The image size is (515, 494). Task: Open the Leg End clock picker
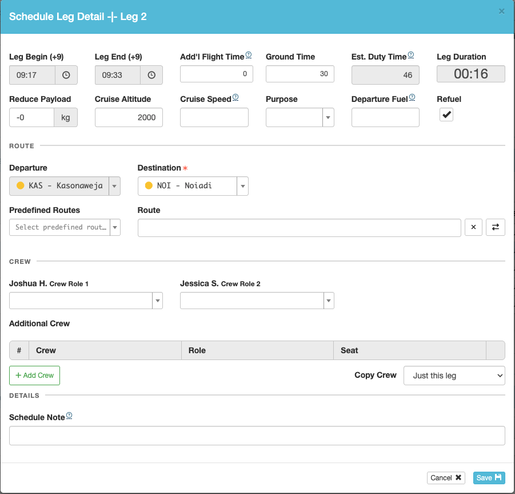[151, 75]
